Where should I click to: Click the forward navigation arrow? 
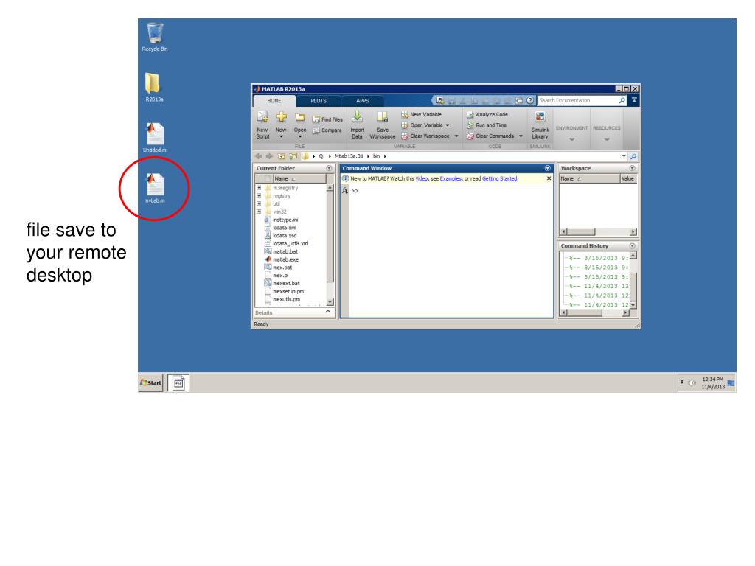270,156
